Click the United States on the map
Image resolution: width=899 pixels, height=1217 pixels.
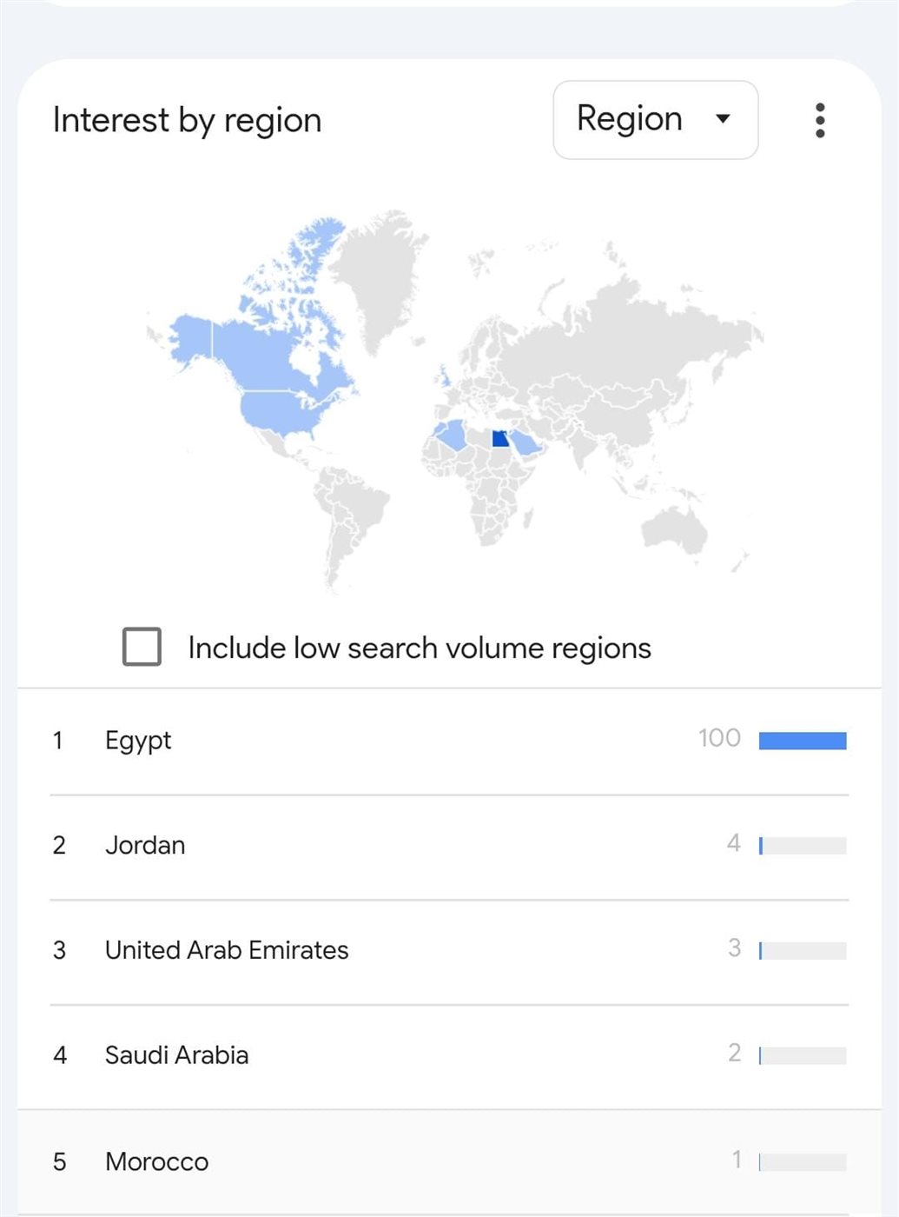(x=287, y=411)
